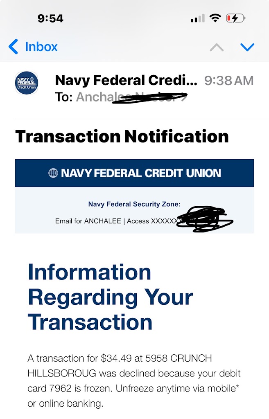269x419 pixels.
Task: Open sender name Navy Federal Credit details
Action: pyautogui.click(x=126, y=80)
